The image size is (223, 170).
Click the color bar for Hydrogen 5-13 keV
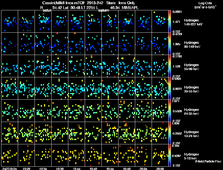coord(170,155)
